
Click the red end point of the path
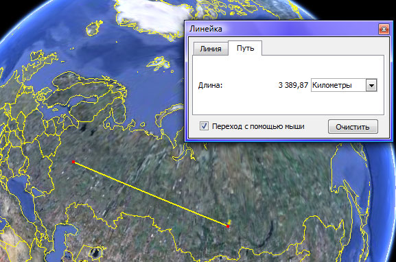click(x=228, y=226)
